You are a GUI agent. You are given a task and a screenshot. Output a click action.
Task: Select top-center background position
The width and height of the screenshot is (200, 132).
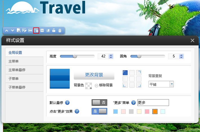point(132,73)
